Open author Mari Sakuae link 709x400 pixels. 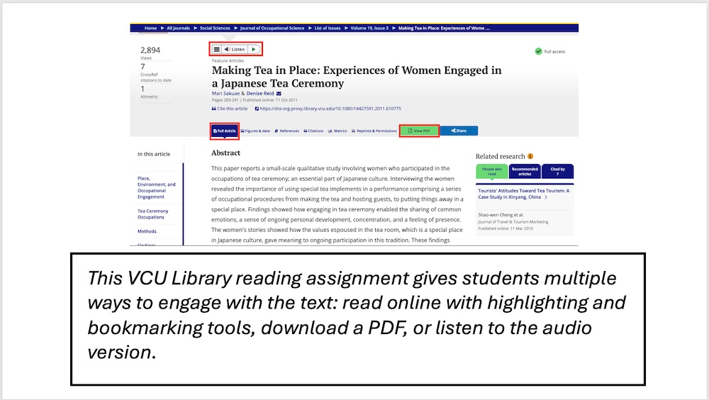(x=225, y=94)
